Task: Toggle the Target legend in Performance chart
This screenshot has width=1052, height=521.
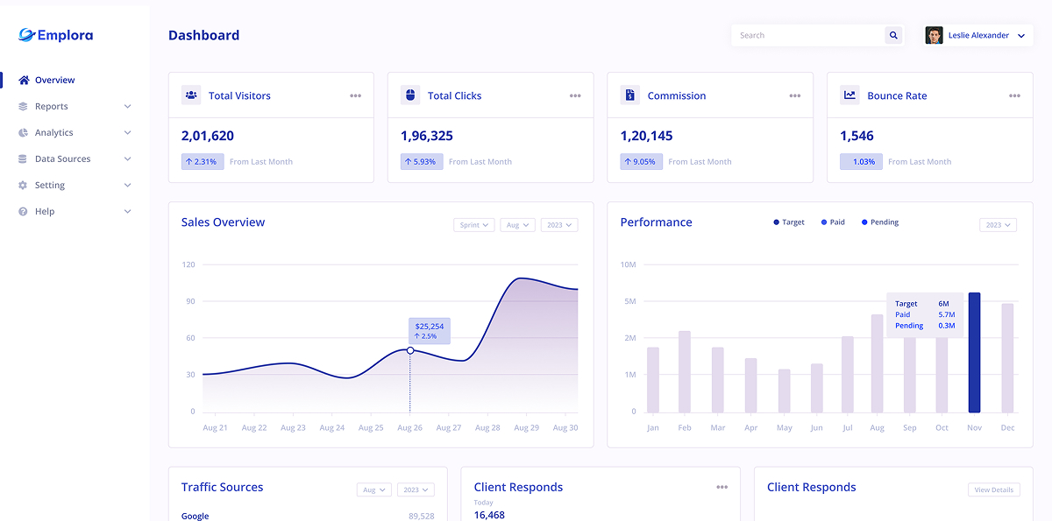Action: click(788, 222)
